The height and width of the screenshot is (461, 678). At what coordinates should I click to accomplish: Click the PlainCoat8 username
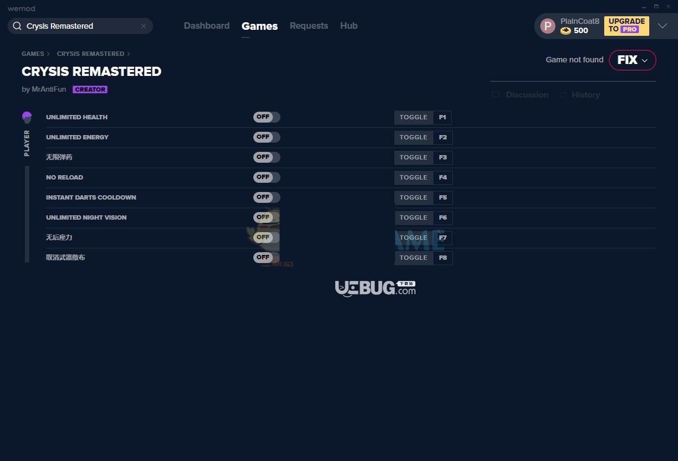pyautogui.click(x=580, y=21)
